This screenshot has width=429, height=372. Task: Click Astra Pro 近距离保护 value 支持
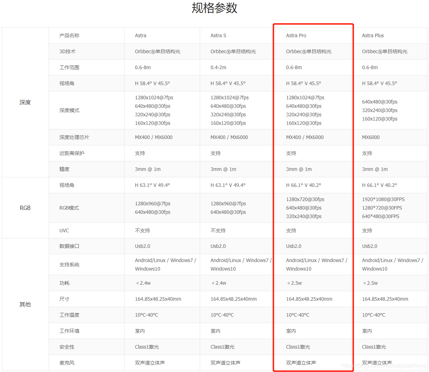point(291,153)
